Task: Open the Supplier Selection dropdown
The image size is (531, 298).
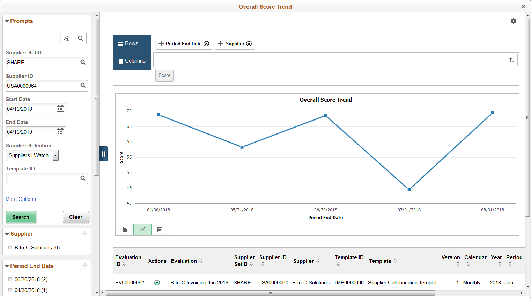Action: coord(55,155)
